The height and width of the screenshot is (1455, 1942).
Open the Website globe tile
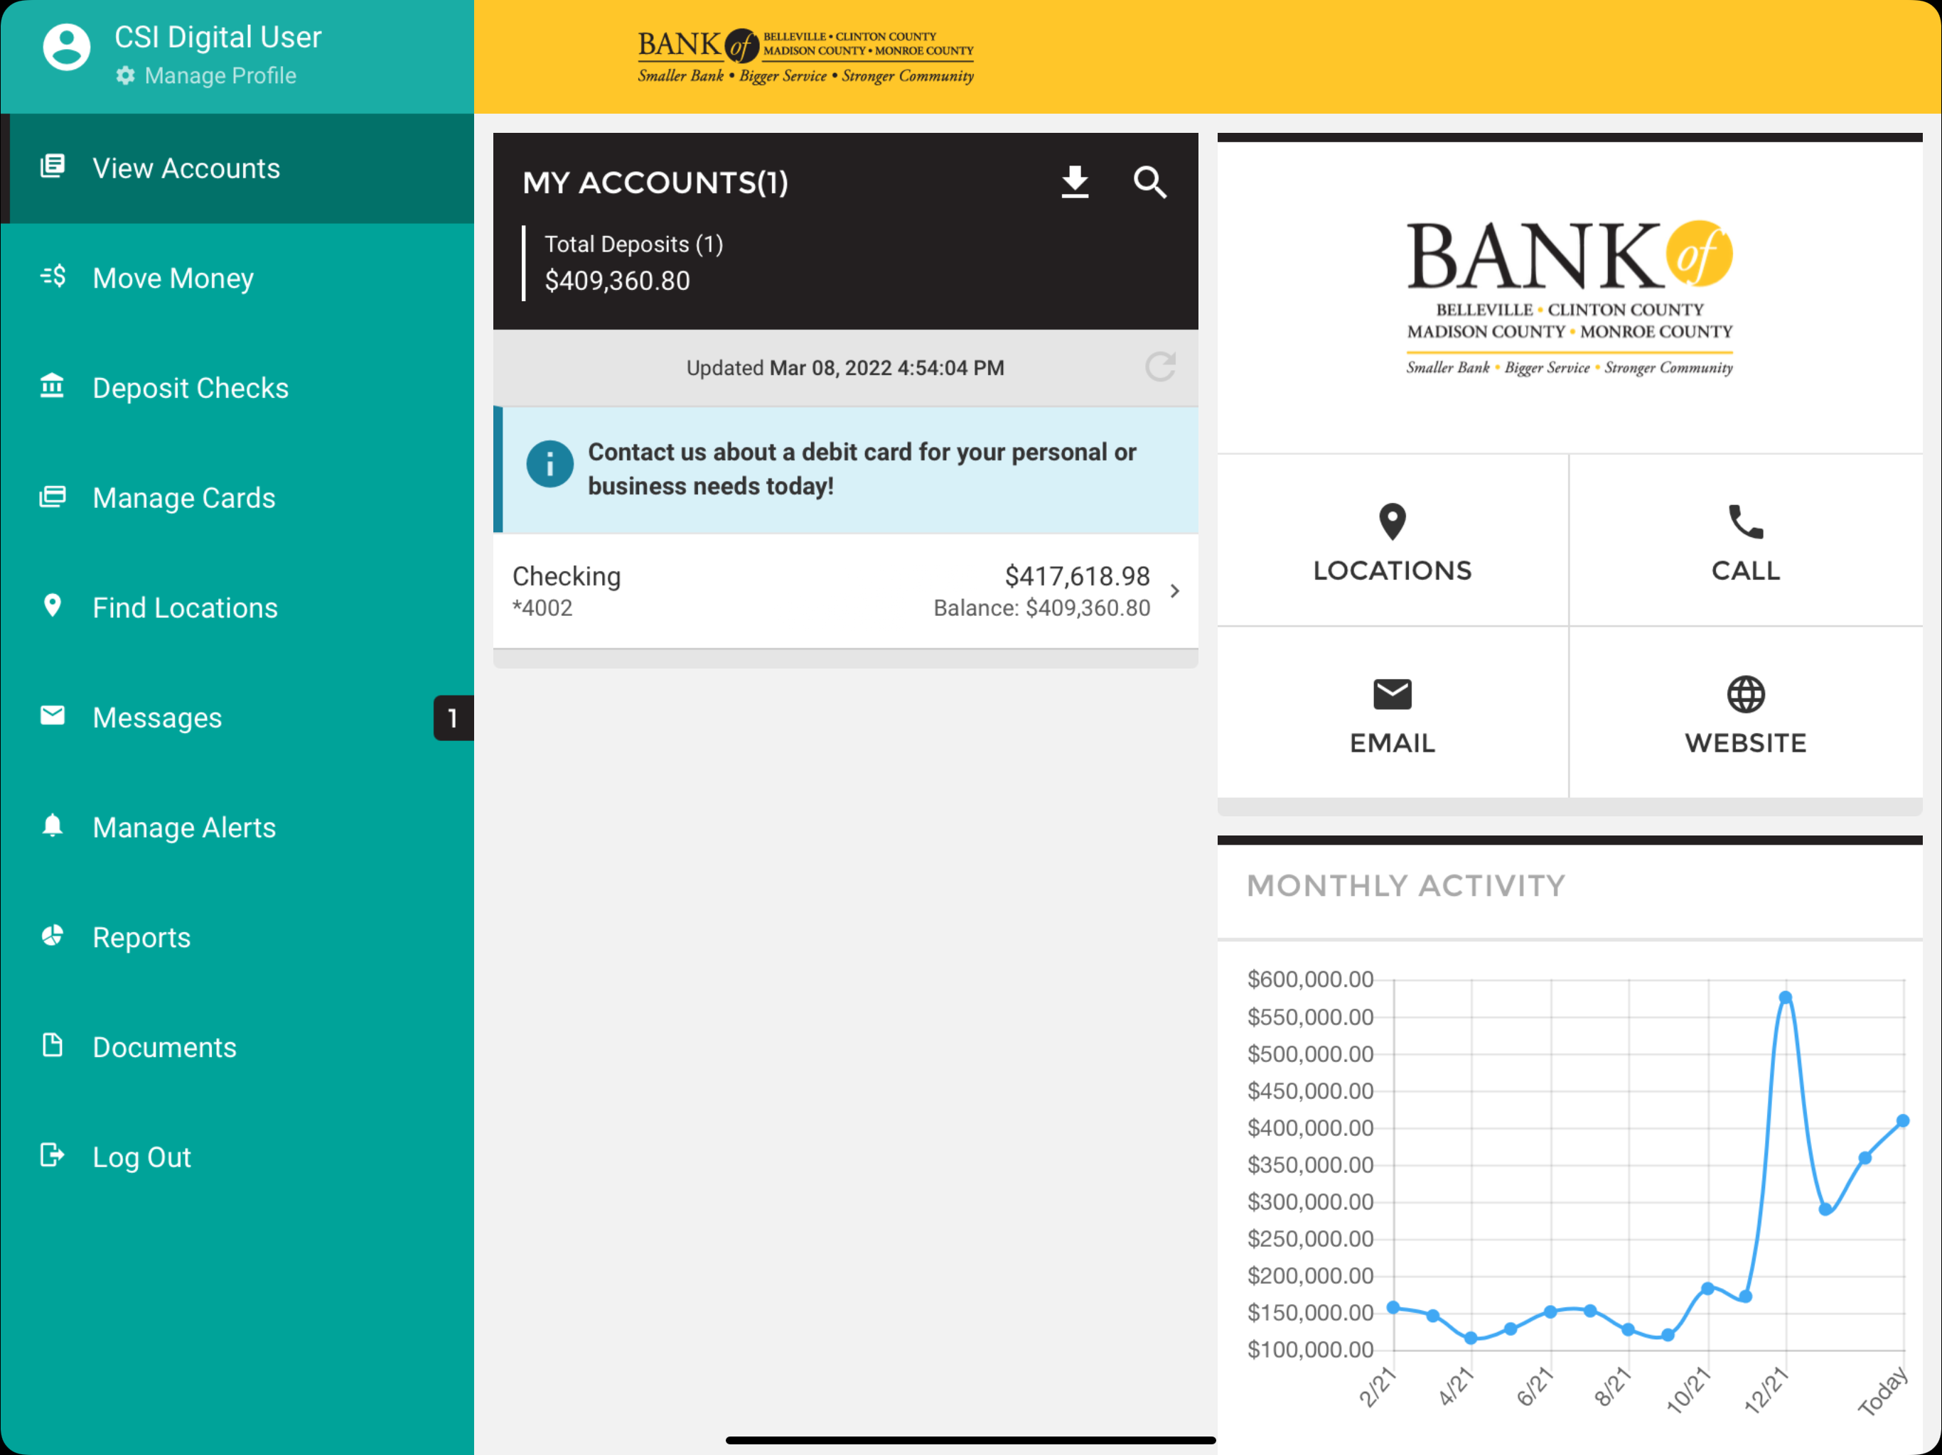pos(1745,713)
